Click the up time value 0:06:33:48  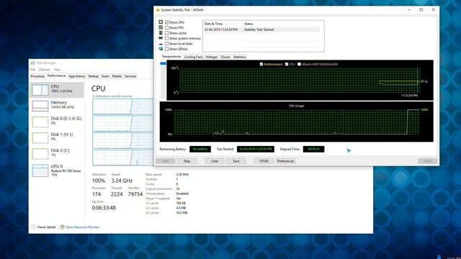(104, 208)
